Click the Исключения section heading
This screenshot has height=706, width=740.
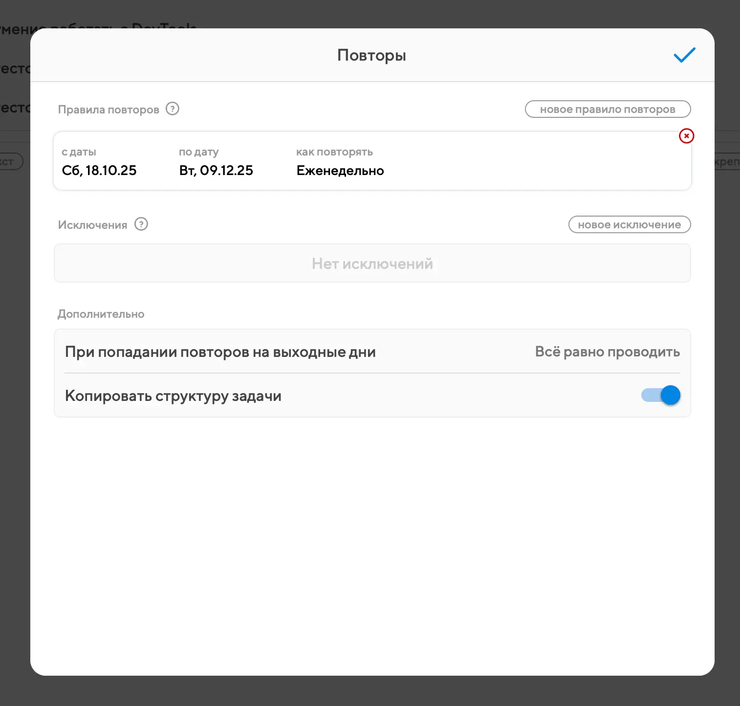(92, 225)
